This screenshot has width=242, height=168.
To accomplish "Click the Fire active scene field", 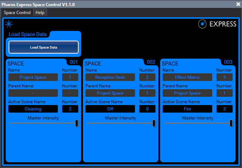I will 187,109.
